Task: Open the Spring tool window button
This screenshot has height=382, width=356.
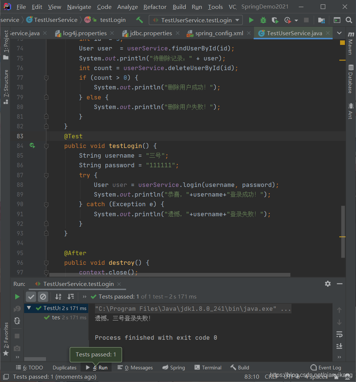Action: (x=174, y=368)
